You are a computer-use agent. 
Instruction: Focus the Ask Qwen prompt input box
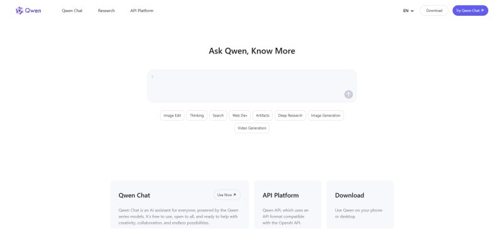[x=251, y=86]
